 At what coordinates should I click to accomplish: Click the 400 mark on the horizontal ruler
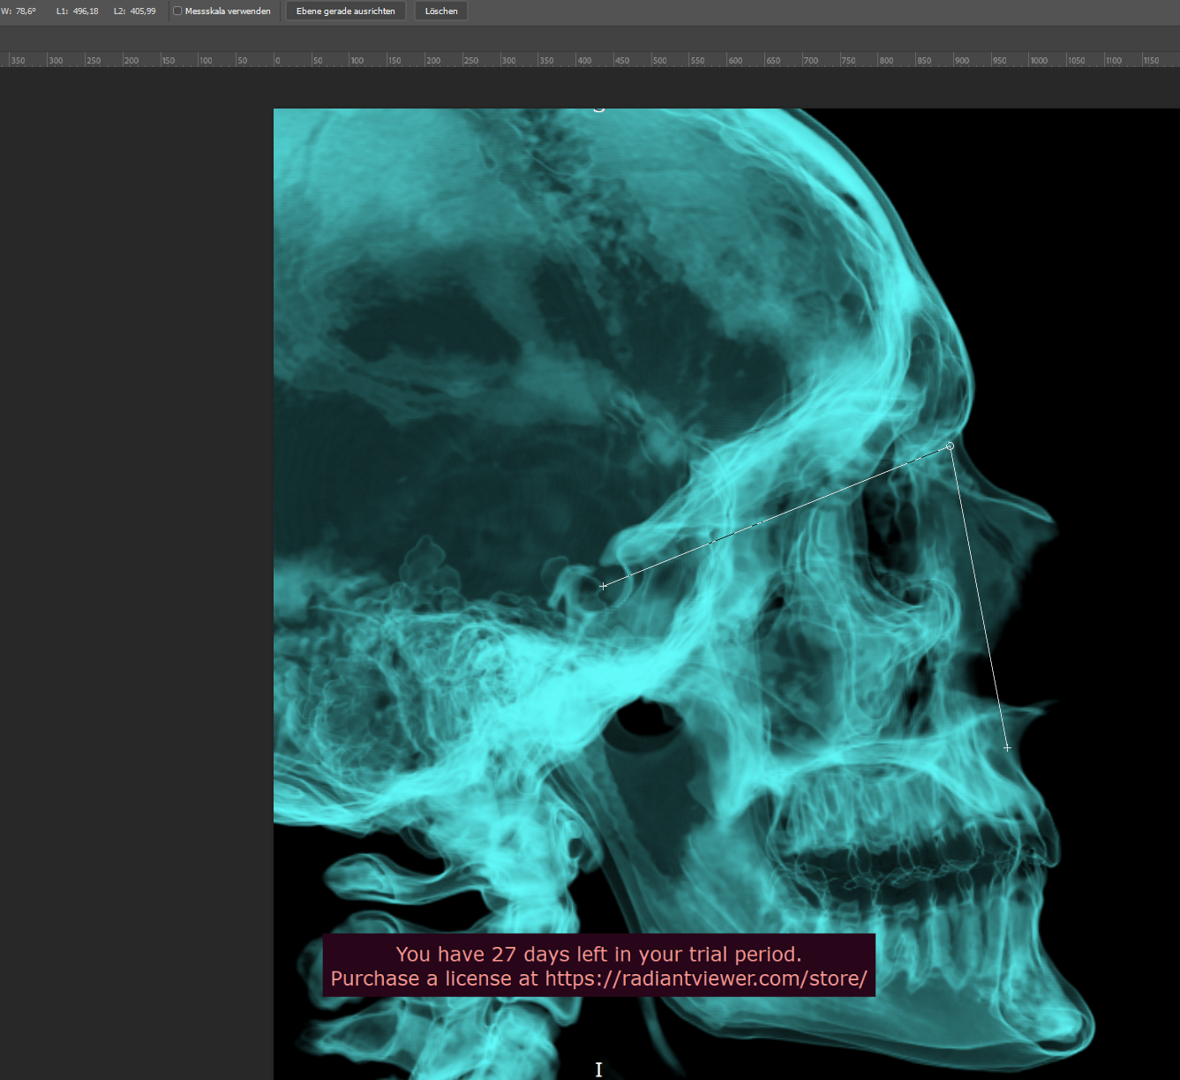tap(583, 60)
